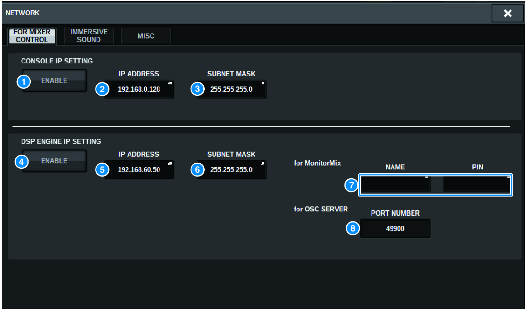
Task: Toggle console ENABLE under CONSOLE IP SETTING off
Action: (54, 80)
